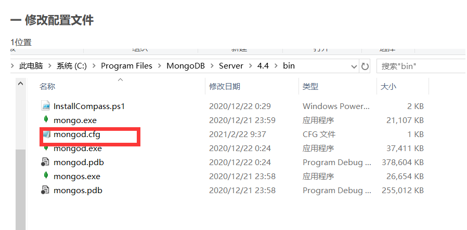Image resolution: width=467 pixels, height=230 pixels.
Task: Expand the chevron after Server
Action: pyautogui.click(x=251, y=66)
